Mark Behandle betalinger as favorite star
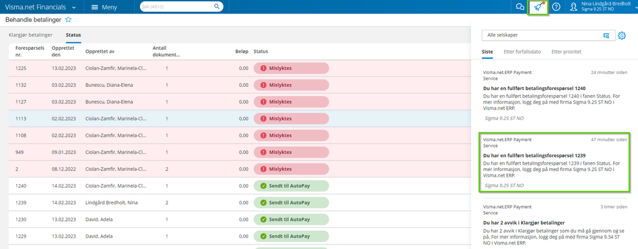Image resolution: width=638 pixels, height=249 pixels. click(x=68, y=20)
